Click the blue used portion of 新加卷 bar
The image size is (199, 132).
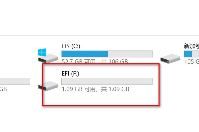coord(188,54)
